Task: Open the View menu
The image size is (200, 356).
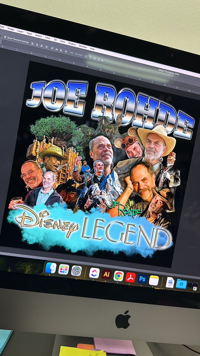Action: point(63,41)
